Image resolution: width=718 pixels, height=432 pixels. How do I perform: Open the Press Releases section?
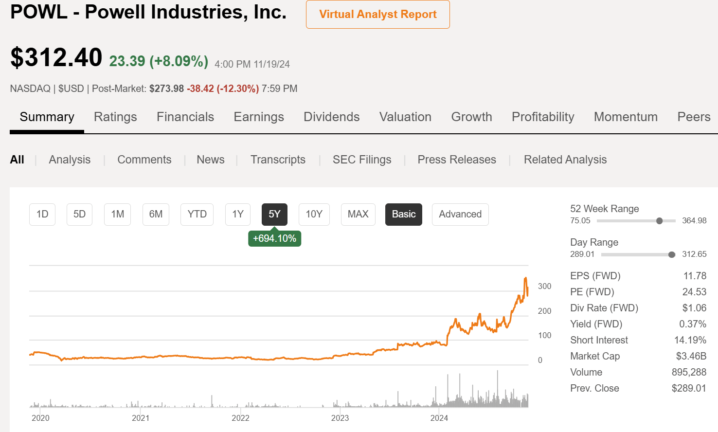[456, 160]
